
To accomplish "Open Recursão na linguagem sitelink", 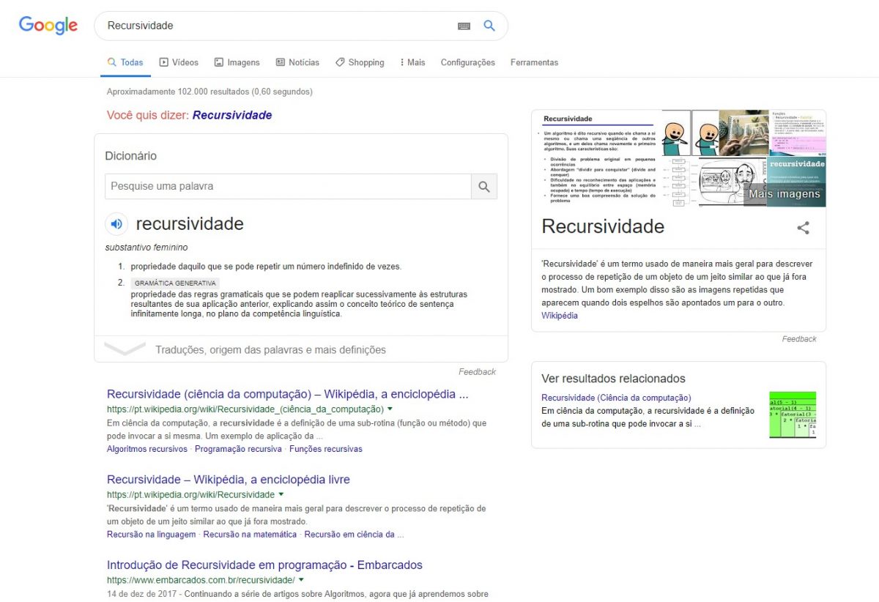I will click(151, 535).
